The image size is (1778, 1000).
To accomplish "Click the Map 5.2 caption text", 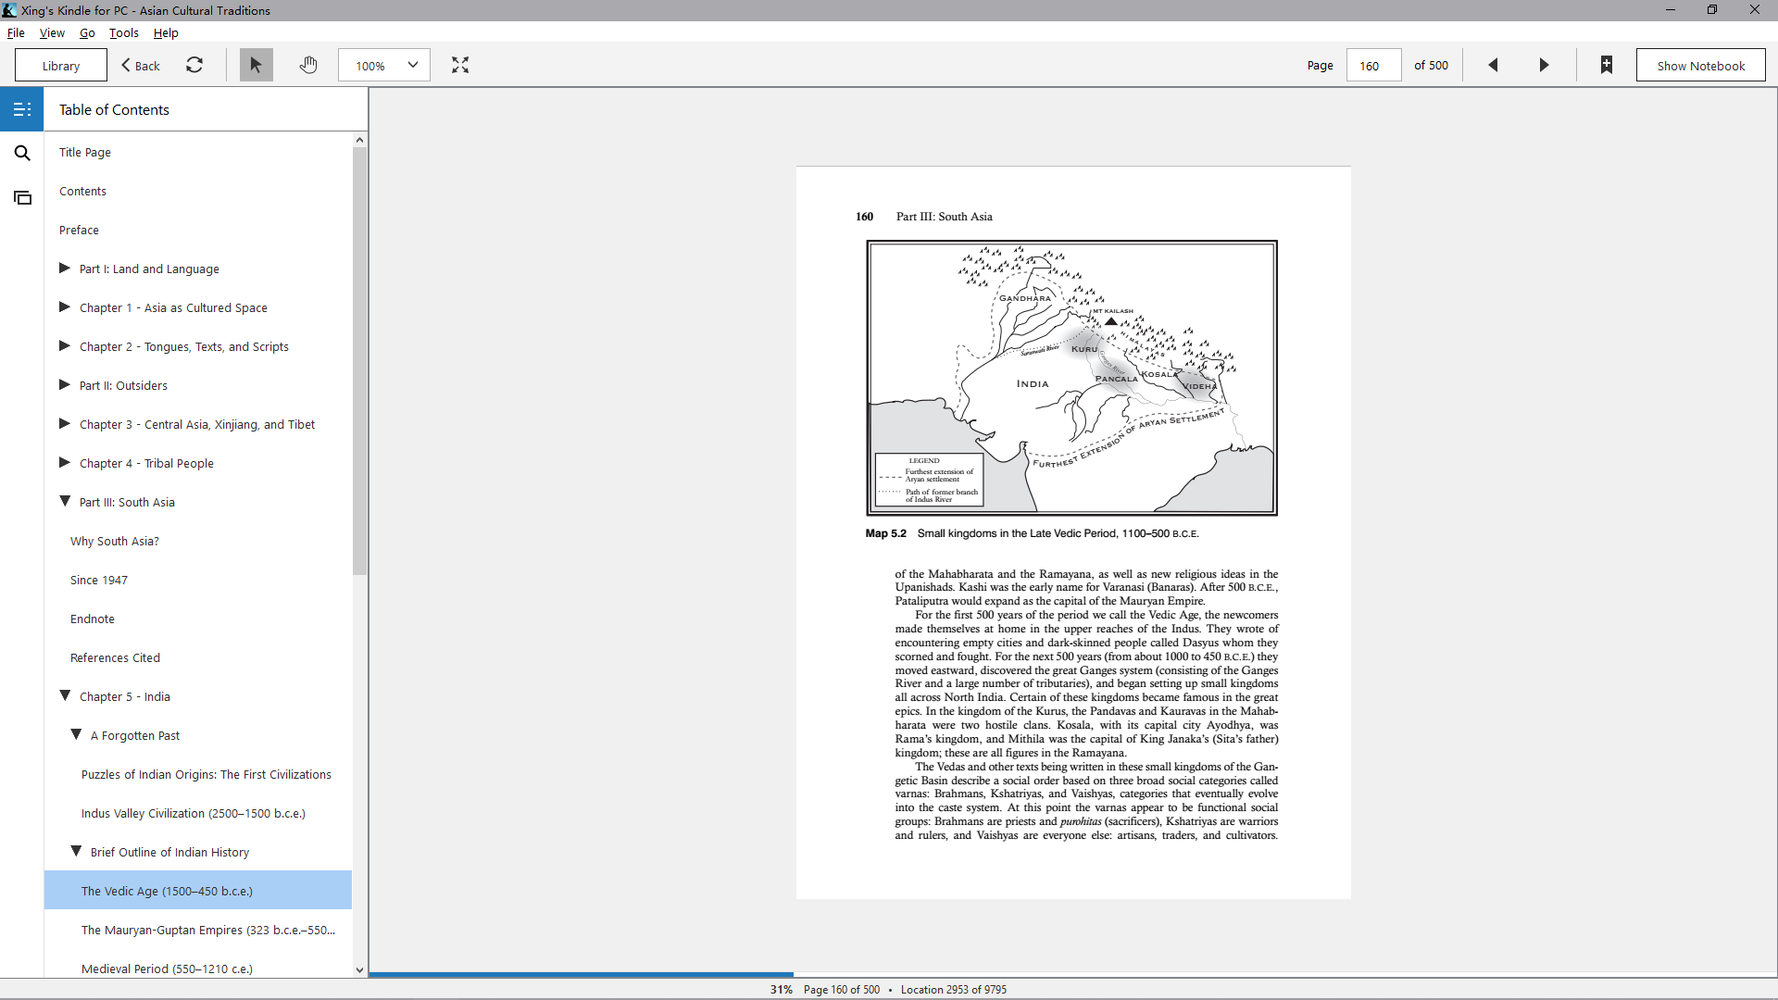I will click(x=1032, y=533).
